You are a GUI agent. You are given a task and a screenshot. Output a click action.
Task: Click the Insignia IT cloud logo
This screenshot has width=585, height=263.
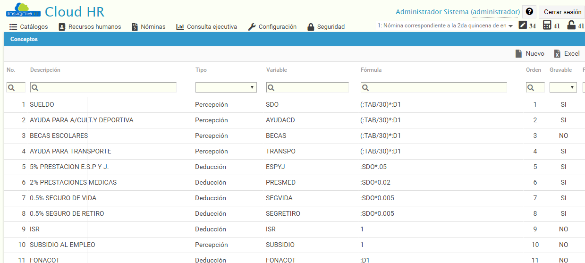pyautogui.click(x=24, y=9)
